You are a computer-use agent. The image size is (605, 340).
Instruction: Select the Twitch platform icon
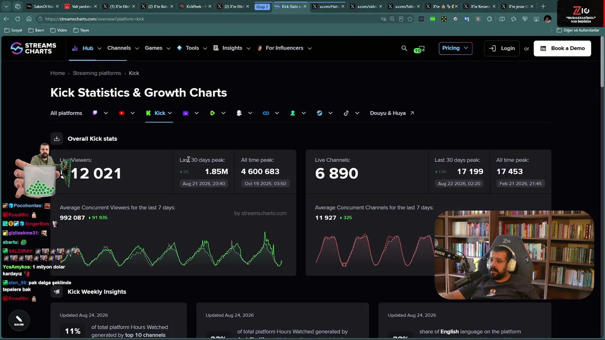click(95, 113)
